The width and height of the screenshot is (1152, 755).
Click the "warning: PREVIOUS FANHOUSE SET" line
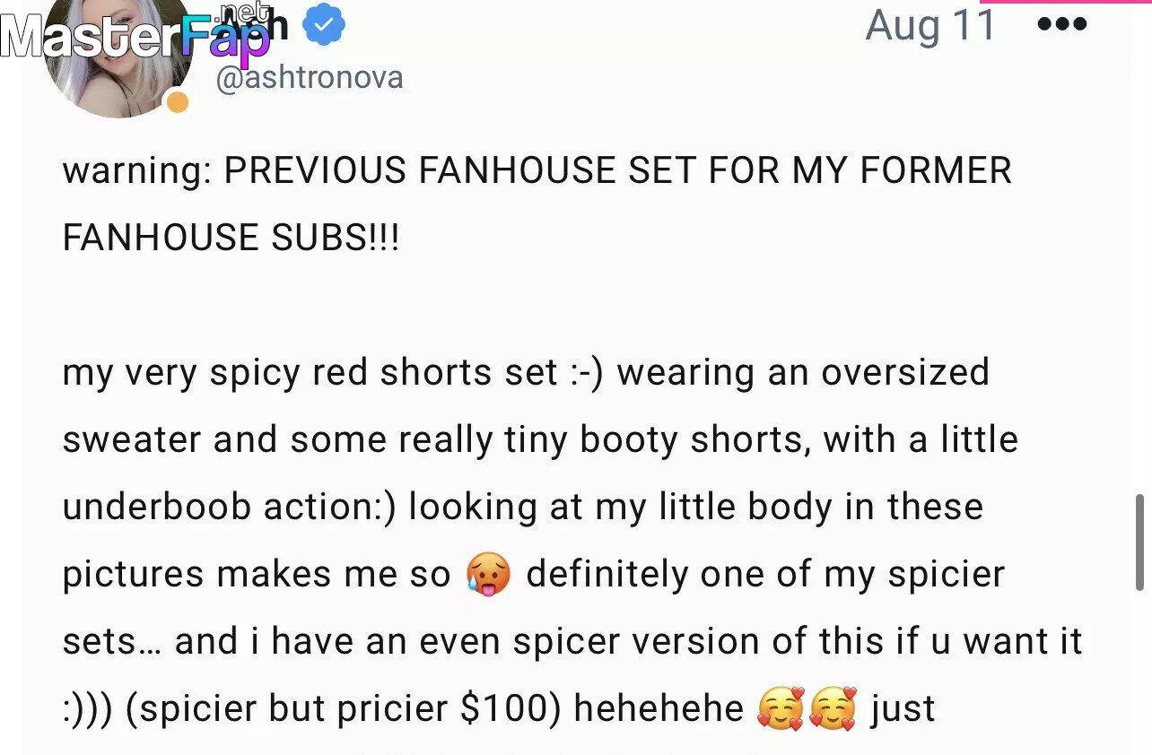coord(537,170)
